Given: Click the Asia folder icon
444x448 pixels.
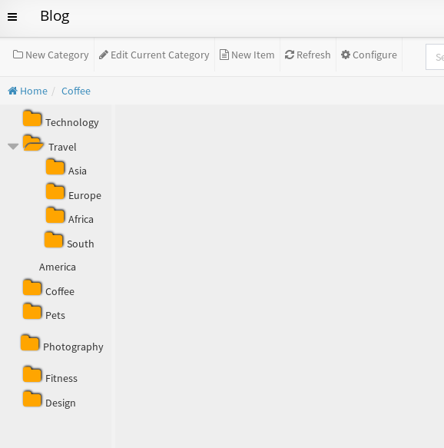Looking at the screenshot, I should pyautogui.click(x=55, y=167).
